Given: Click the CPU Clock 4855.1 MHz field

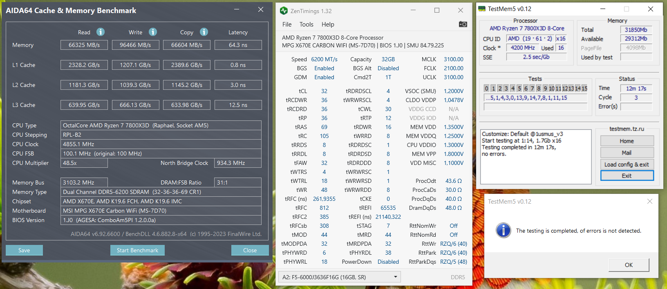Looking at the screenshot, I should [161, 144].
